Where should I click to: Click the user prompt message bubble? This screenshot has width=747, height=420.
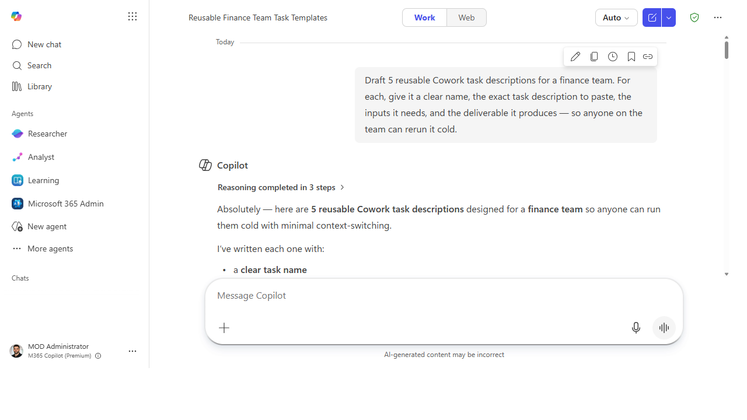click(x=506, y=105)
